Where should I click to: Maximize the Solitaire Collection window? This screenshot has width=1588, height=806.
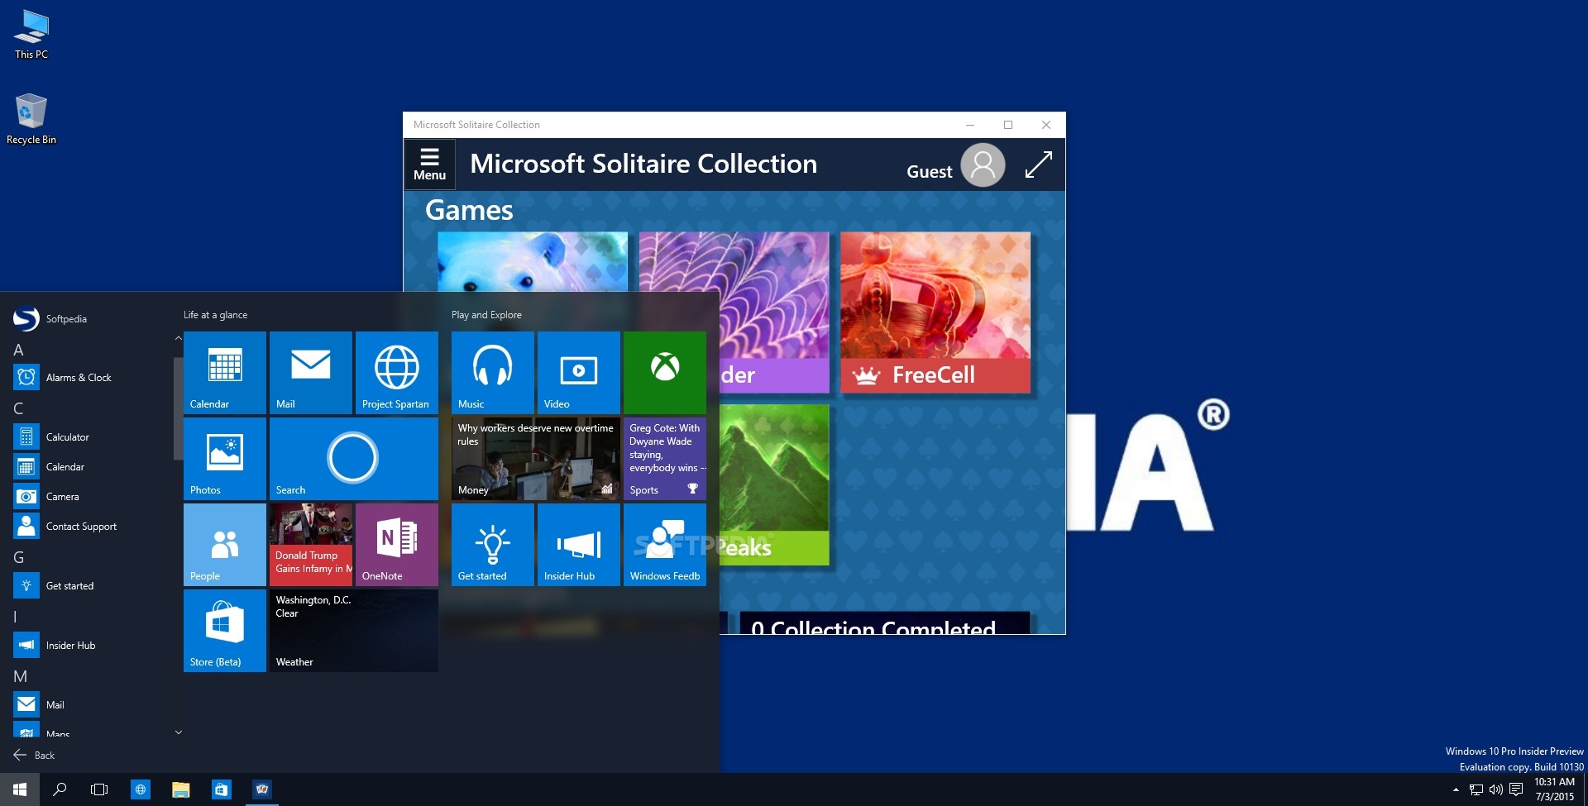(1008, 125)
